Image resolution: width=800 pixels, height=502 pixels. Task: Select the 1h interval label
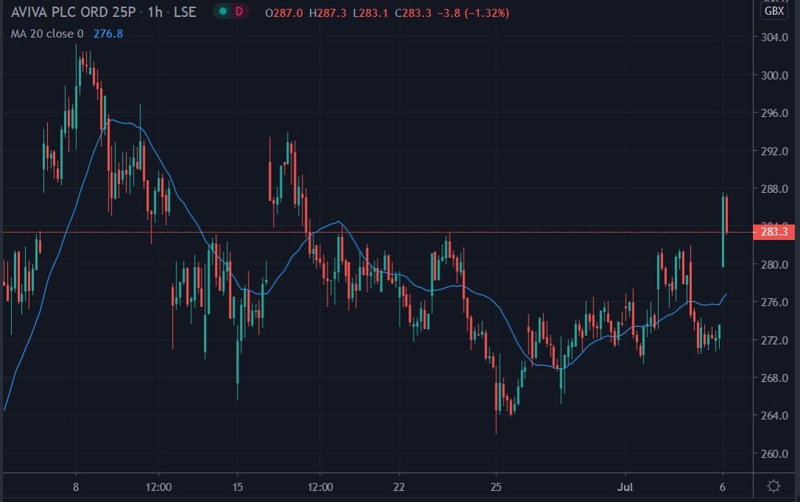pos(156,13)
